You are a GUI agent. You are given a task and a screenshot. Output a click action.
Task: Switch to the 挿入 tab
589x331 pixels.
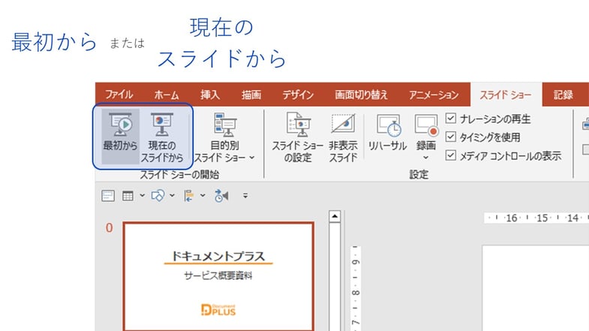pos(209,95)
